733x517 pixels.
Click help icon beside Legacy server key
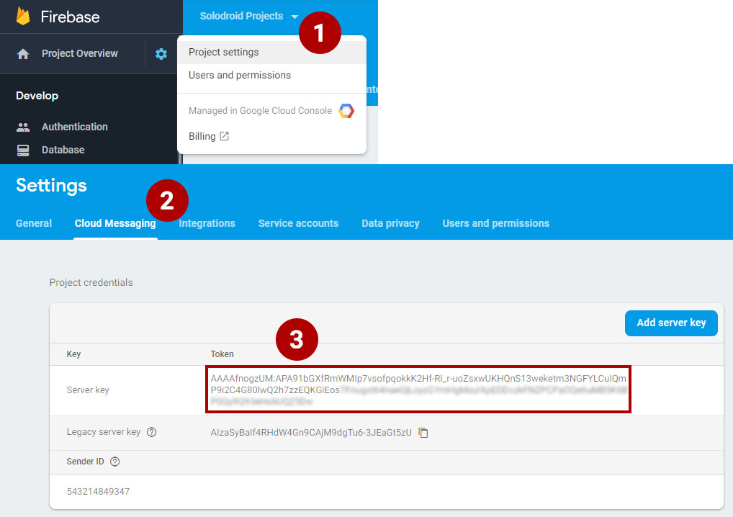tap(151, 433)
